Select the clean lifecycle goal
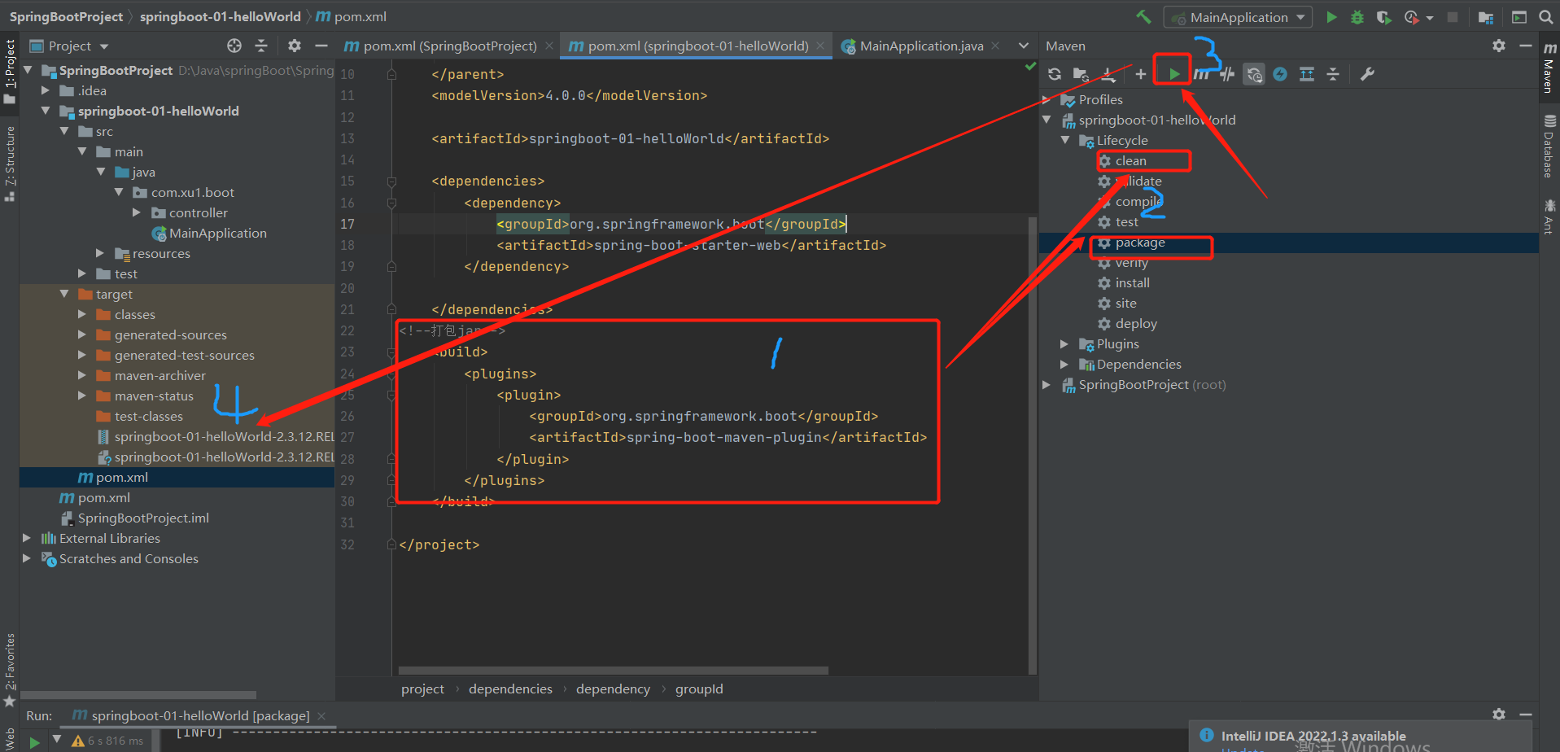The image size is (1560, 752). point(1130,160)
